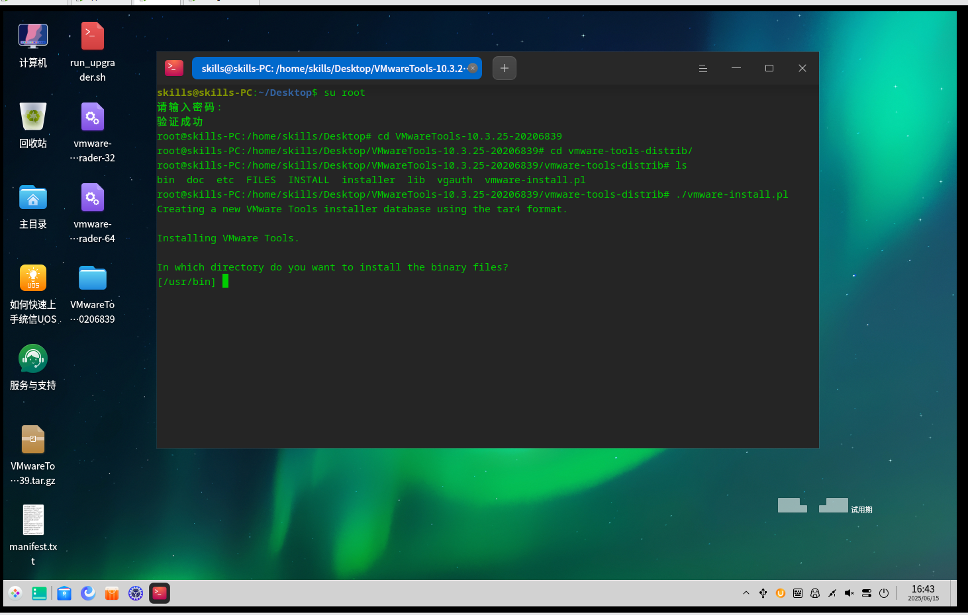The width and height of the screenshot is (968, 615).
Task: Open the run_upgrader.sh desktop script
Action: click(92, 36)
